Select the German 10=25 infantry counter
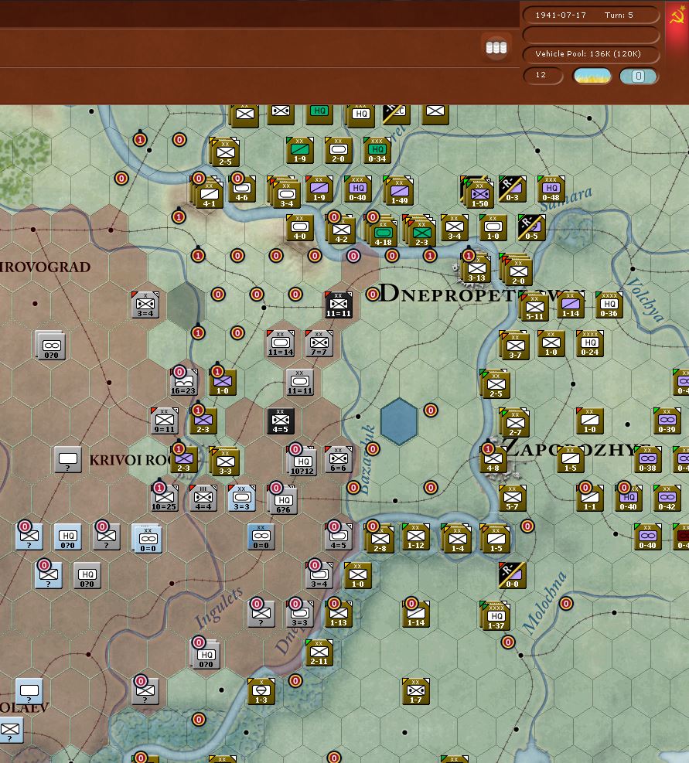689x763 pixels. coord(164,498)
